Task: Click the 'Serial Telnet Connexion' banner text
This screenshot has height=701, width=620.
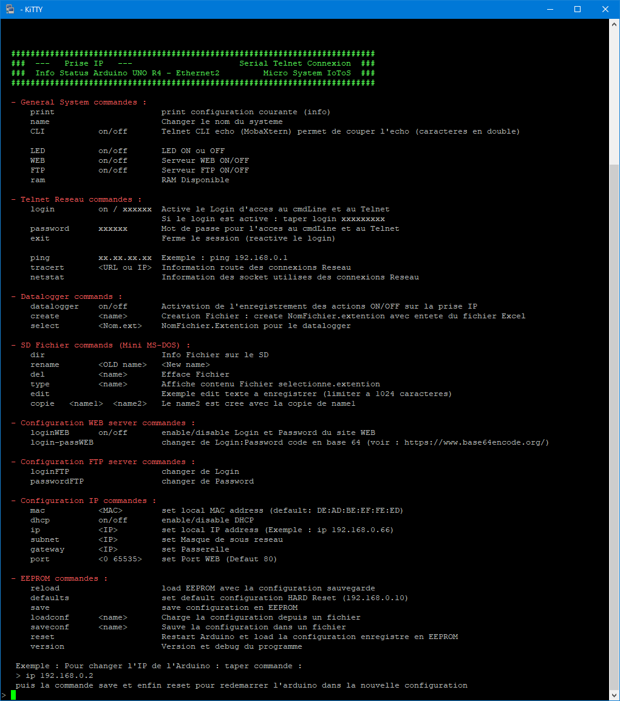Action: coord(295,64)
